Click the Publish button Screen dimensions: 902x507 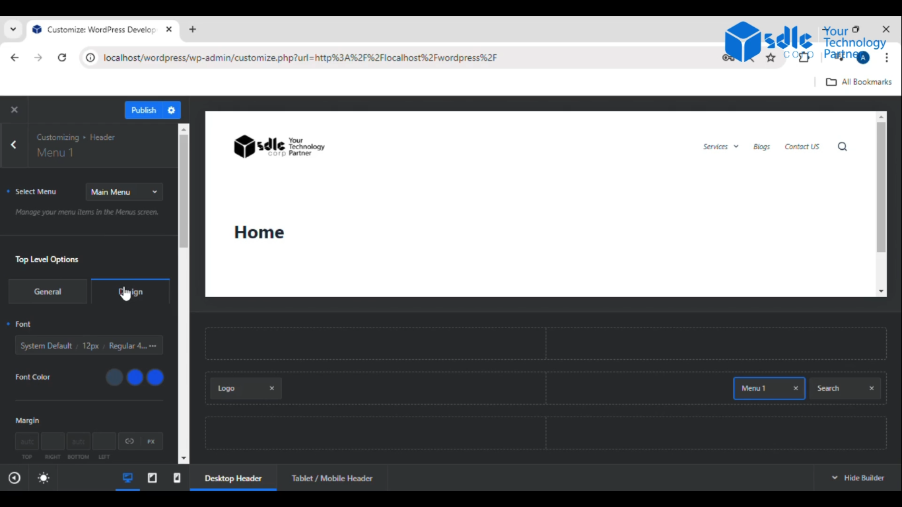143,110
